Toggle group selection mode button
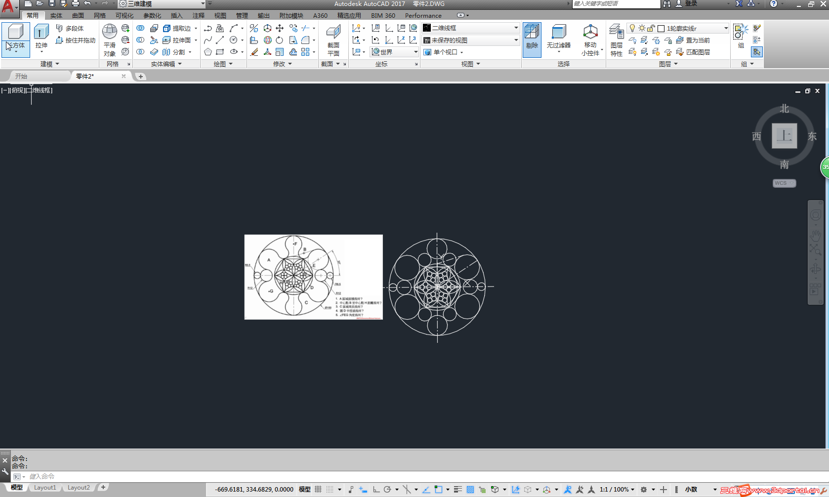Screen dimensions: 829x497 757,52
